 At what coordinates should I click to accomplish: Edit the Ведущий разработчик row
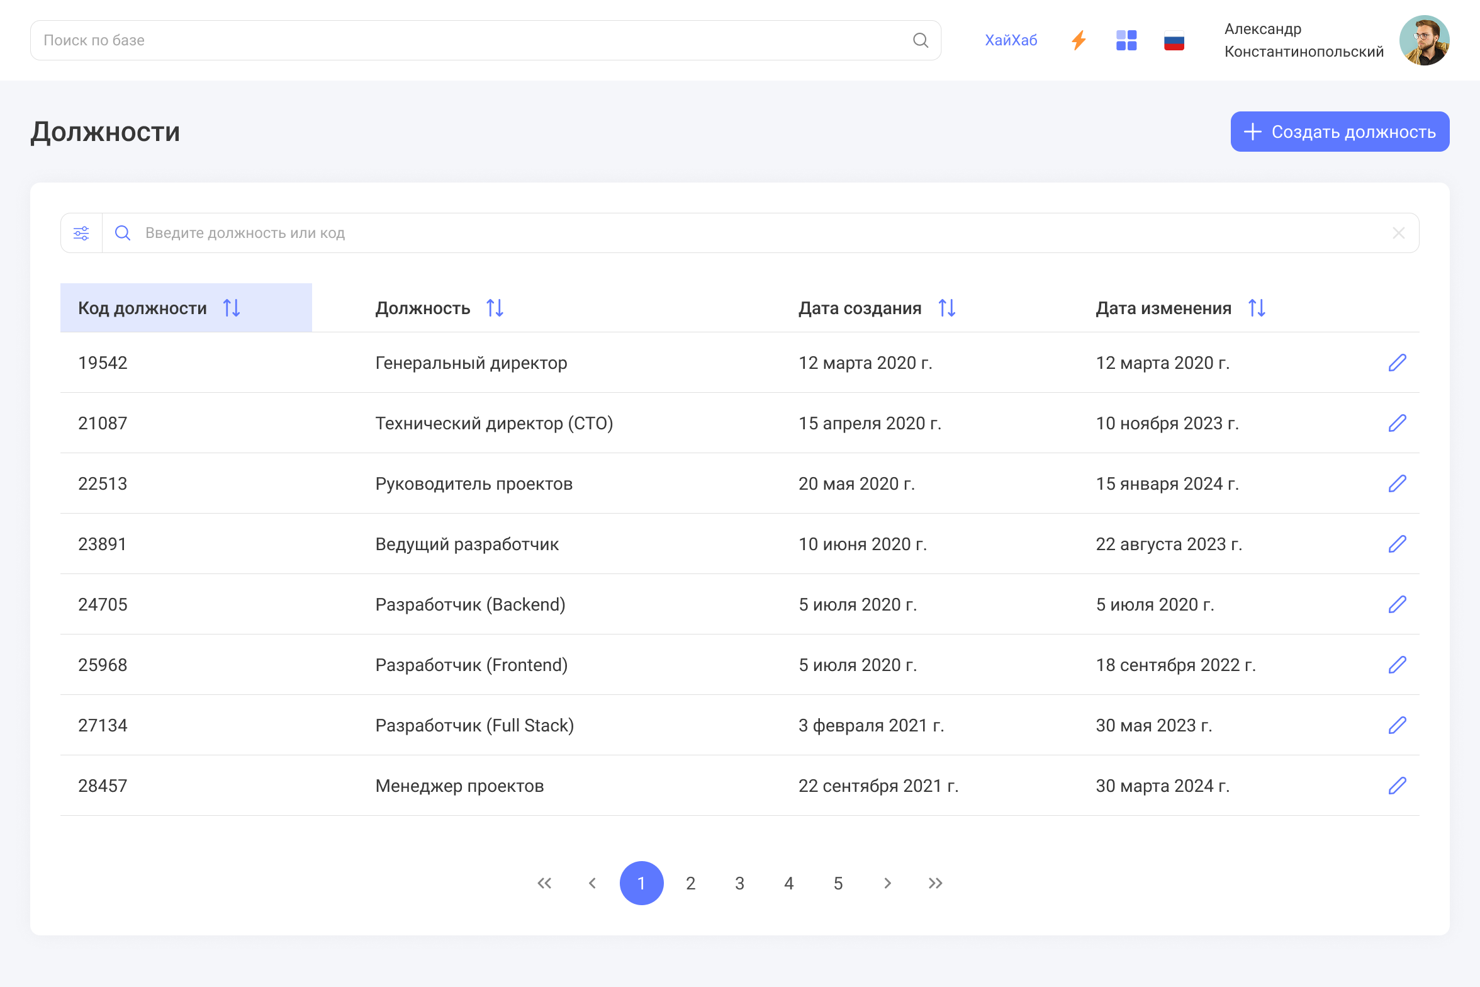[1397, 544]
